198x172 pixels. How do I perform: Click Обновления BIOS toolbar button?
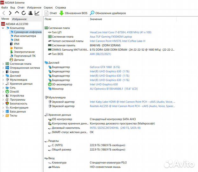(73, 13)
